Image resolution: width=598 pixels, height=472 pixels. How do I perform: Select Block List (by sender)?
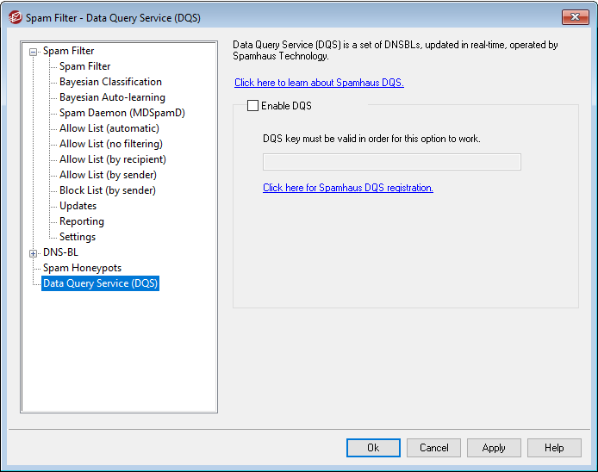coord(107,190)
